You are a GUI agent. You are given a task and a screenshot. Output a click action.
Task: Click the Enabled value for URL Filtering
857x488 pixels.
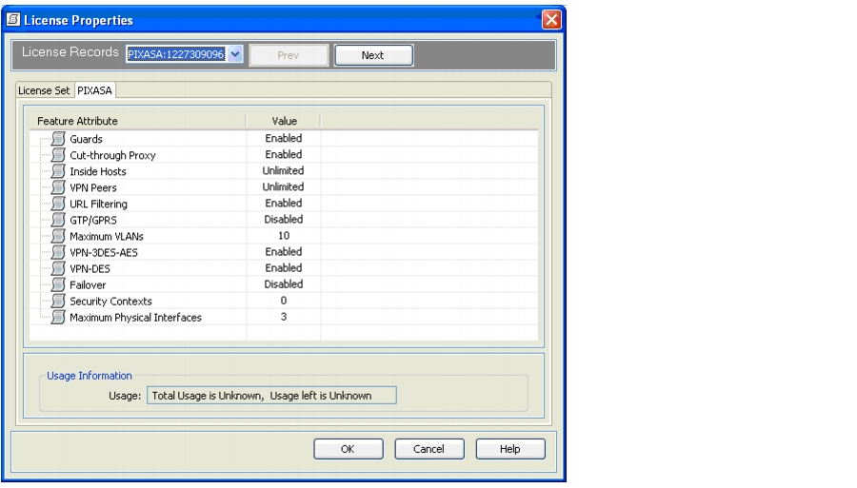pos(284,203)
